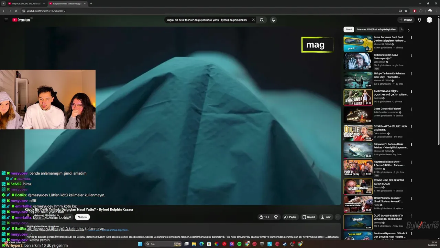Dislike the video with thumbs down
This screenshot has width=440, height=248.
point(276,217)
